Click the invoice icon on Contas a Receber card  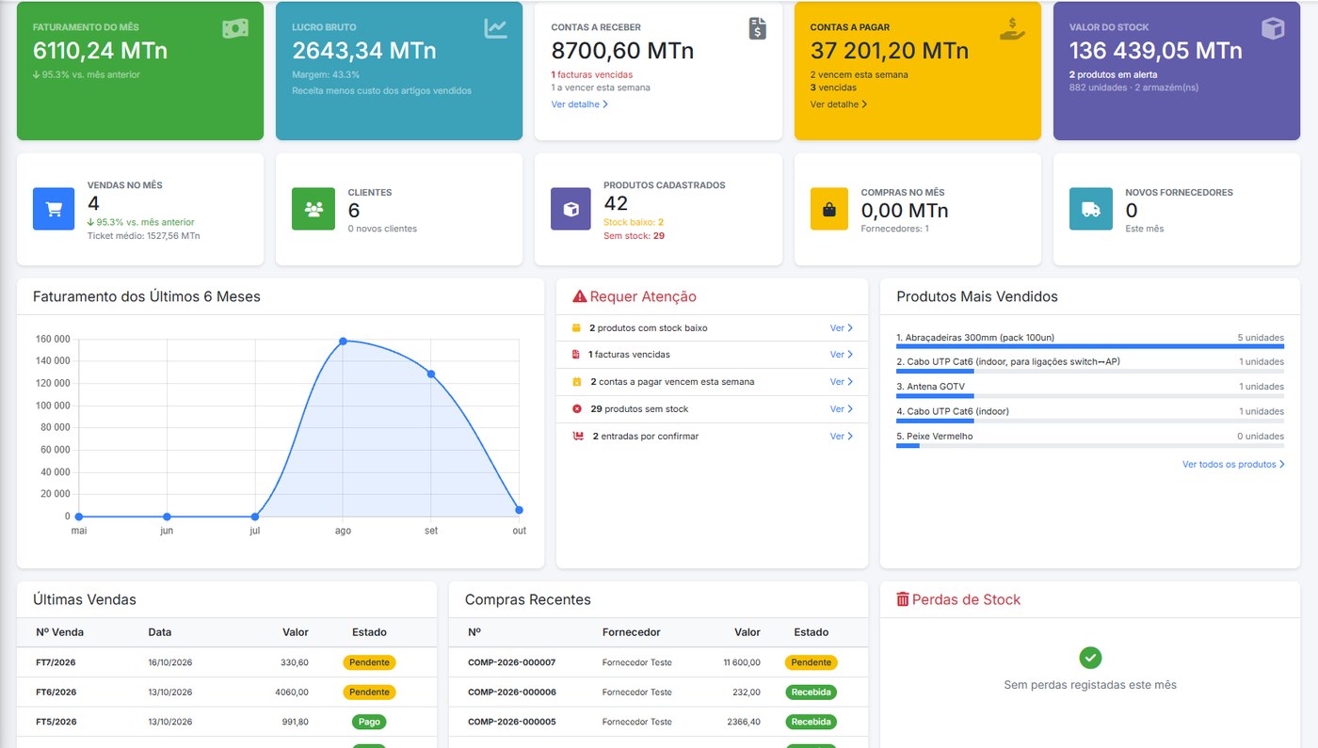[x=758, y=29]
